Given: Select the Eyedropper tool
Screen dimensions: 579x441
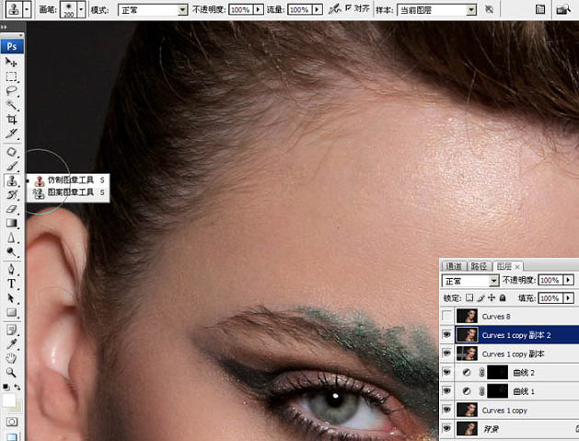Looking at the screenshot, I should [x=11, y=343].
